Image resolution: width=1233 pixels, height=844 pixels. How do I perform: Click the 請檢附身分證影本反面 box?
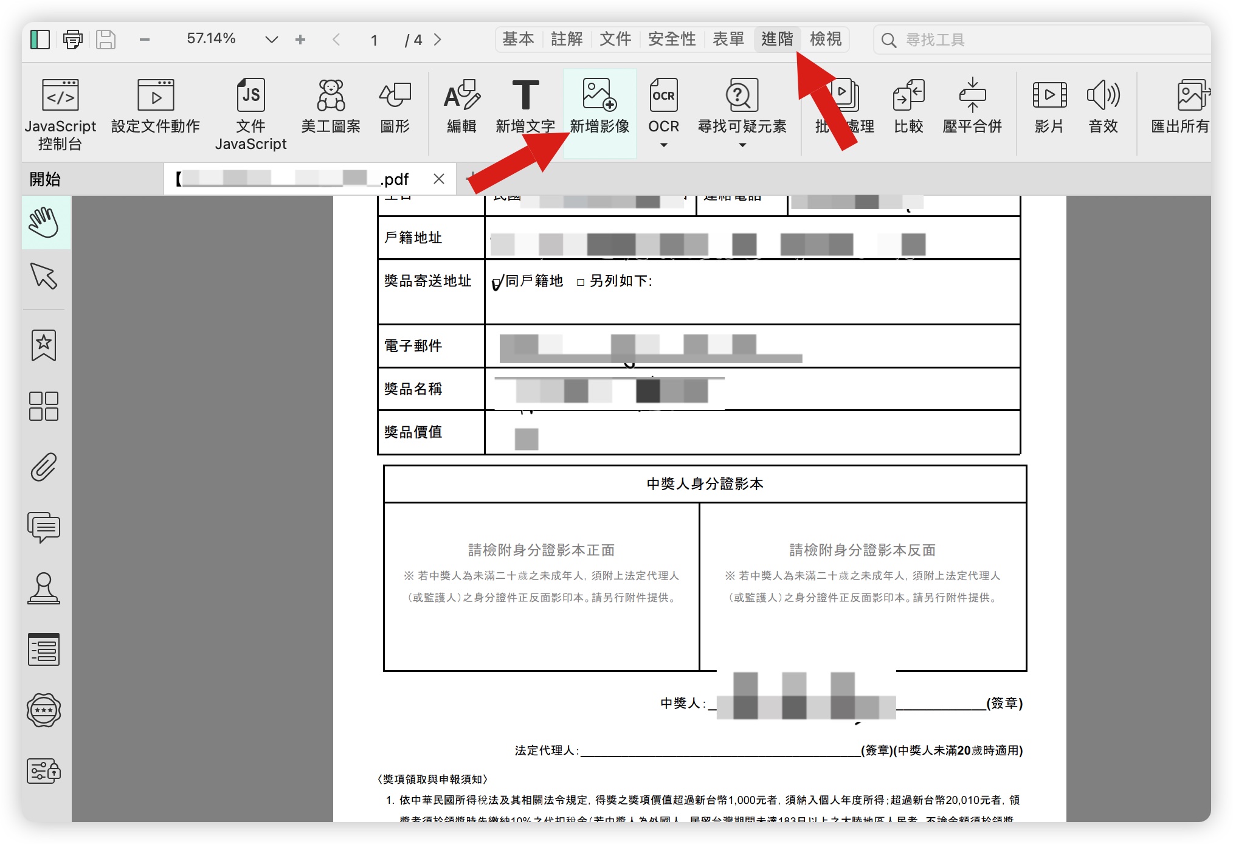tap(863, 587)
